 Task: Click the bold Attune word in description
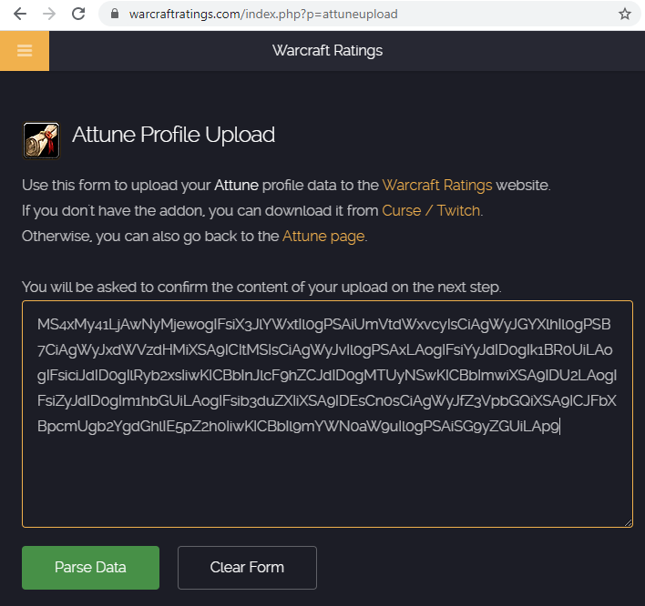point(236,185)
